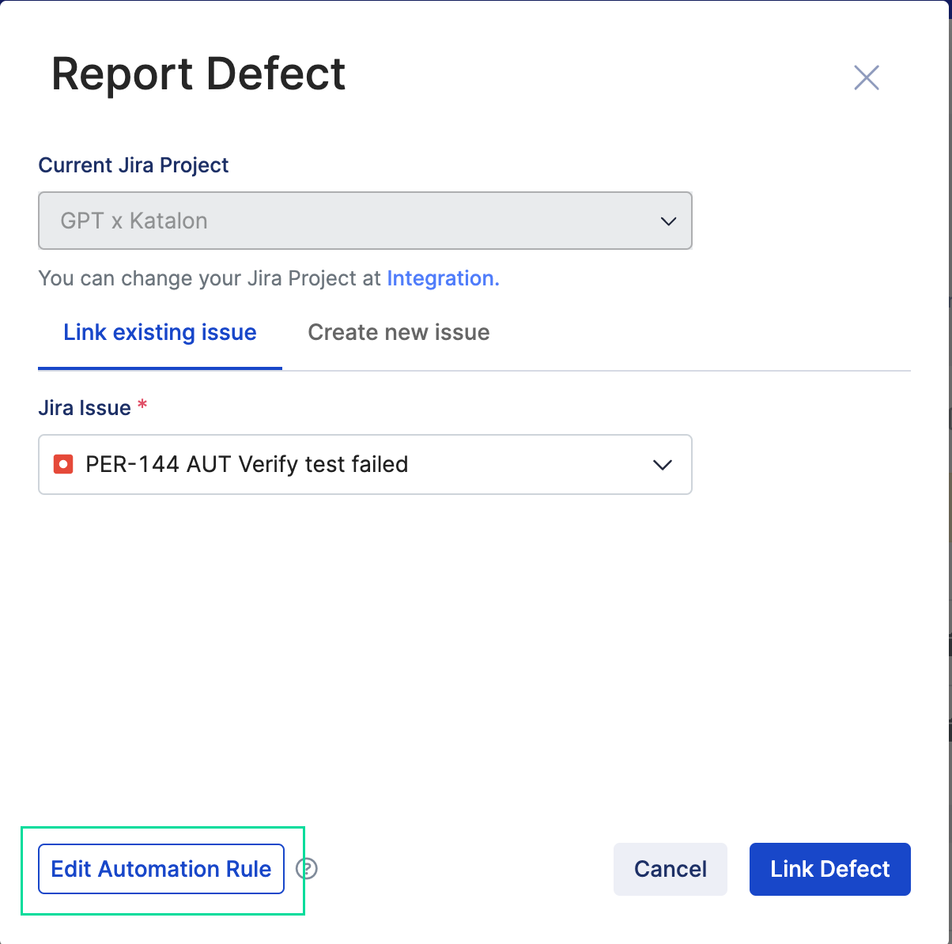Select the Link existing issue tab
Image resolution: width=952 pixels, height=944 pixels.
pyautogui.click(x=159, y=332)
